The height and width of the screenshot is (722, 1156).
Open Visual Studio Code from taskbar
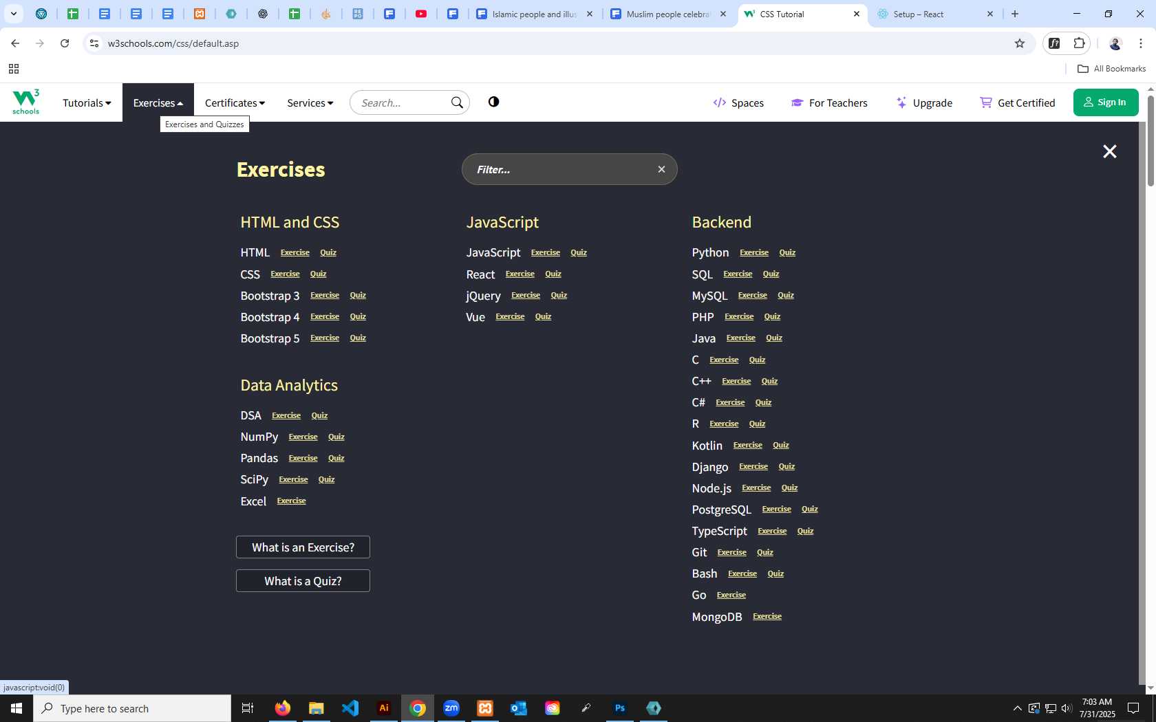click(350, 708)
